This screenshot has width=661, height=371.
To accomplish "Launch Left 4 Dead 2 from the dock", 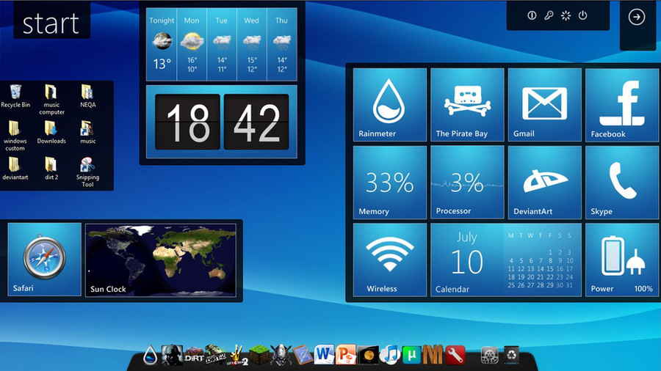I will pos(237,356).
